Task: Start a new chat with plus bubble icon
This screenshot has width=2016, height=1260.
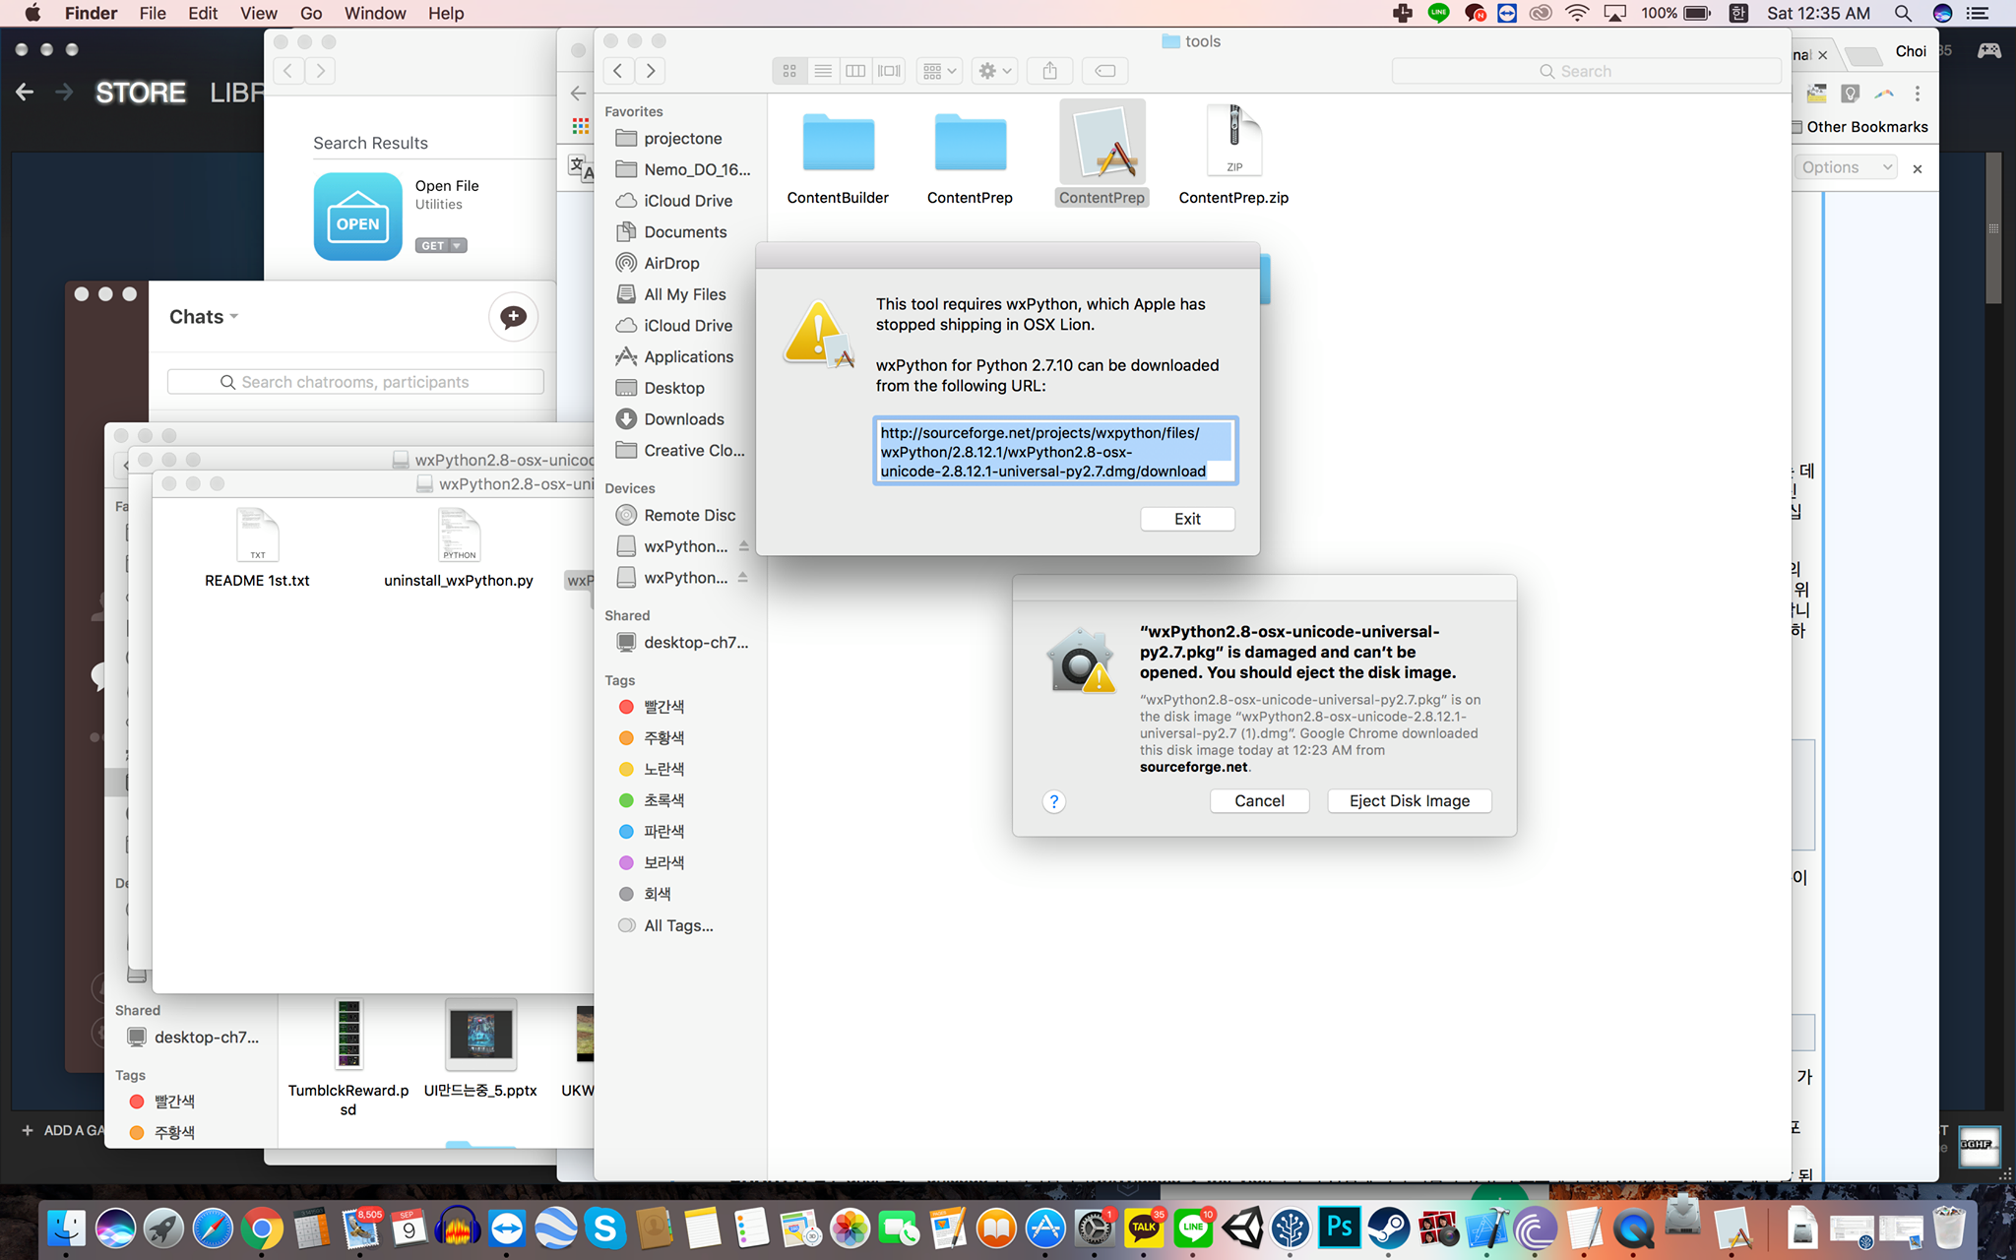Action: click(513, 317)
